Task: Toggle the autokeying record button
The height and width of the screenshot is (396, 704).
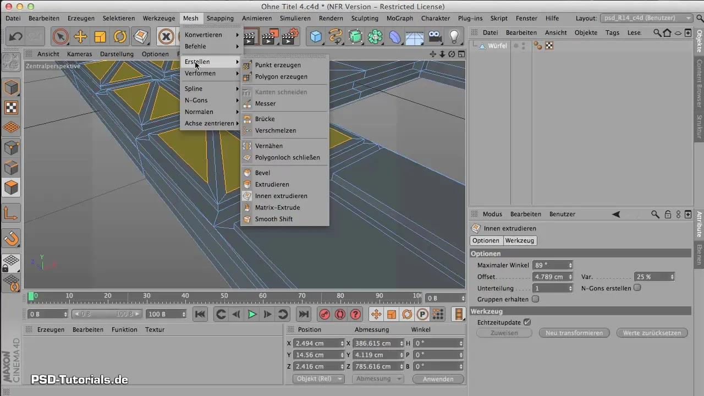Action: tap(340, 314)
